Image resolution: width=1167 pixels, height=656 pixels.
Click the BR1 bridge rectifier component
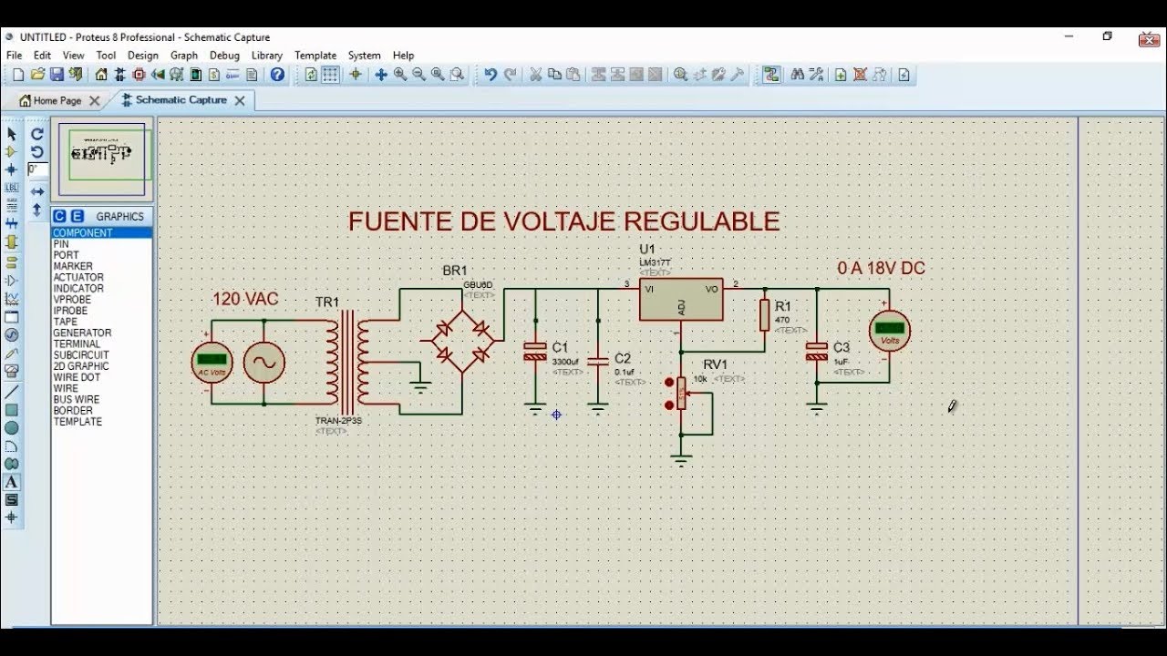click(462, 341)
